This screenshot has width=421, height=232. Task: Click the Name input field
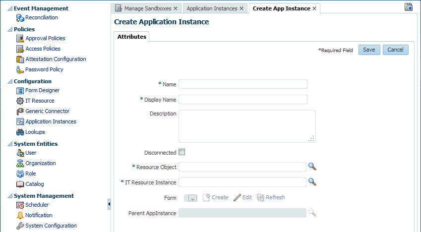pos(243,84)
